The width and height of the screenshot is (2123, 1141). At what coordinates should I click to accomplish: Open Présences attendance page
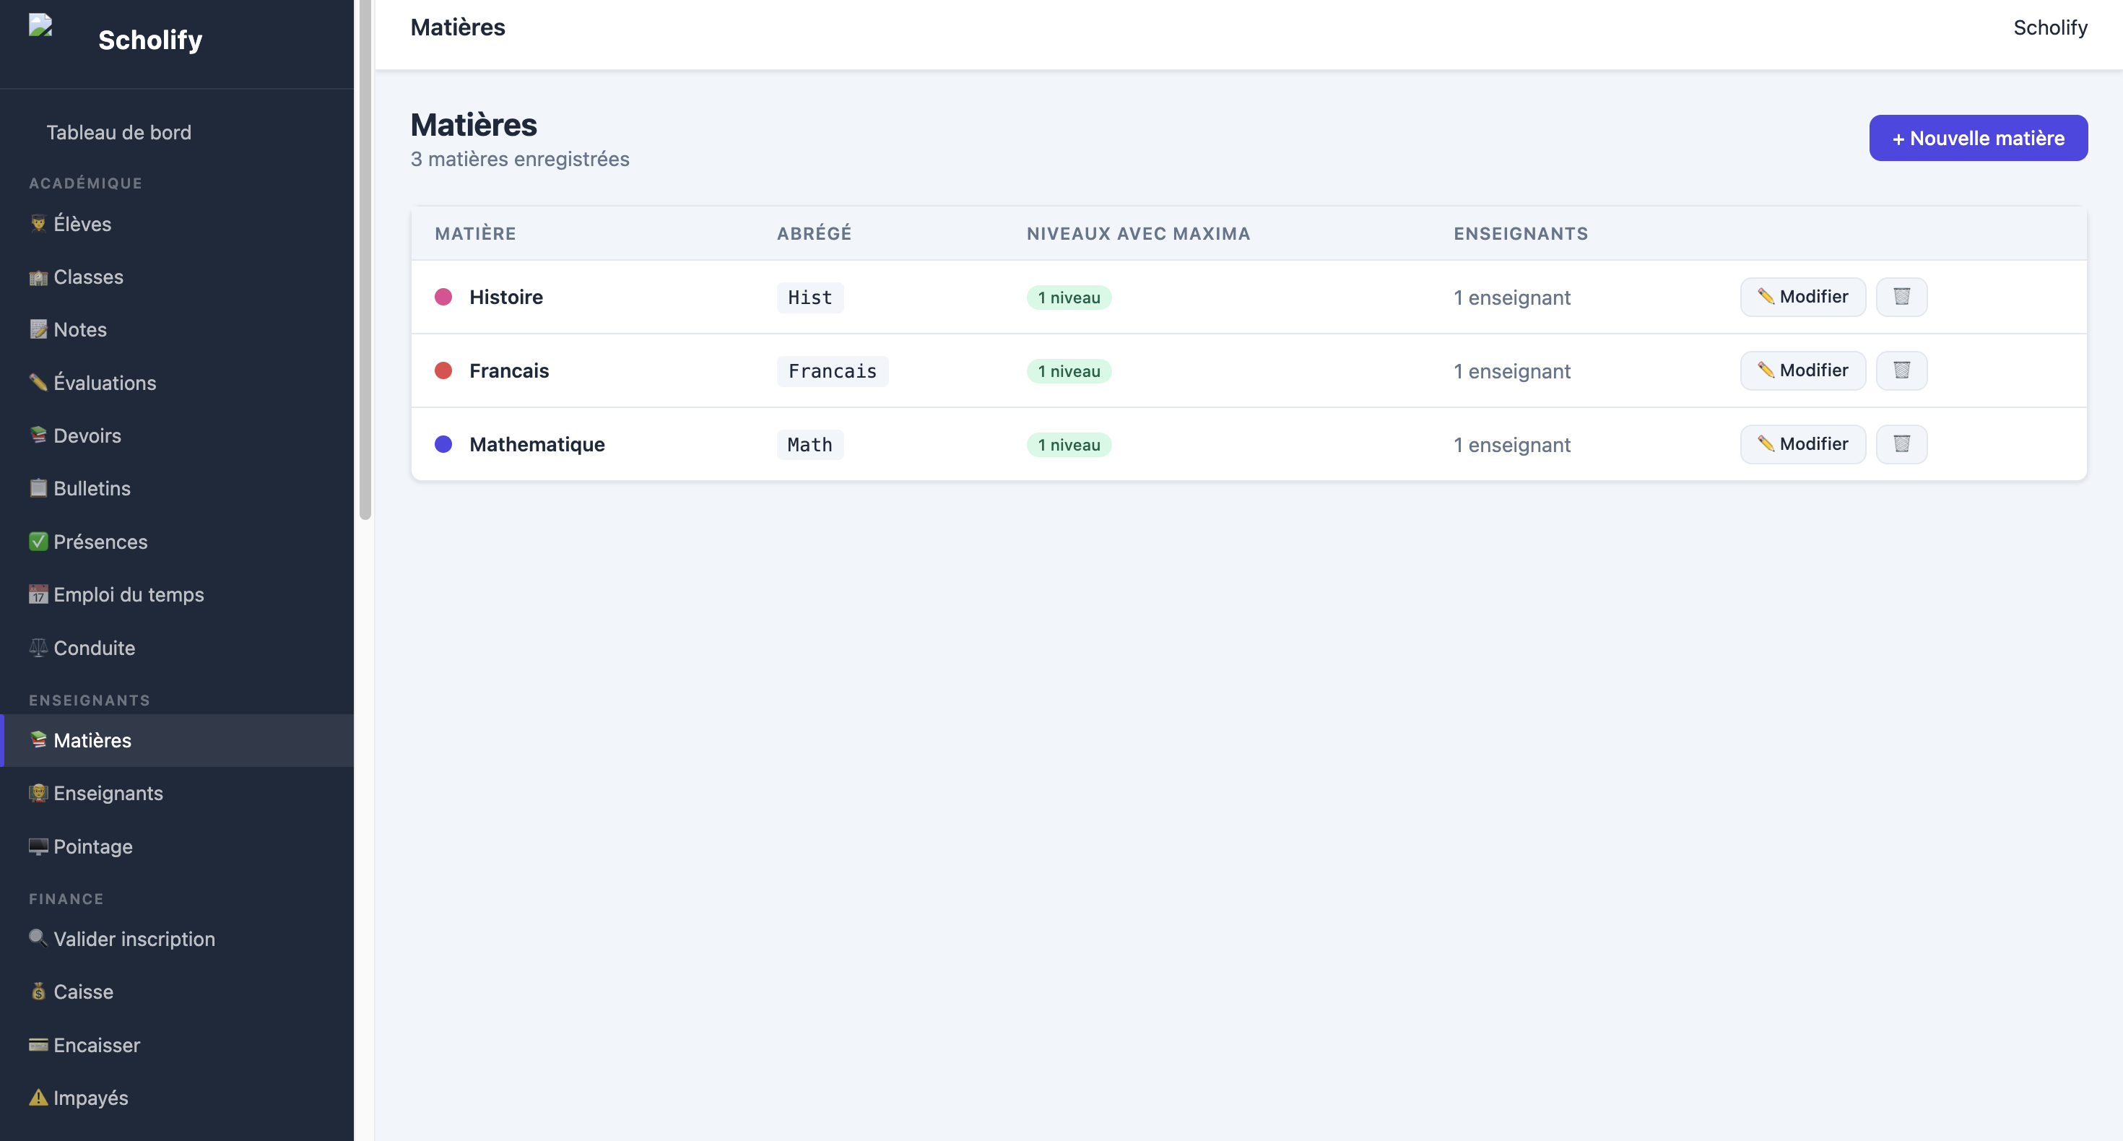(177, 542)
